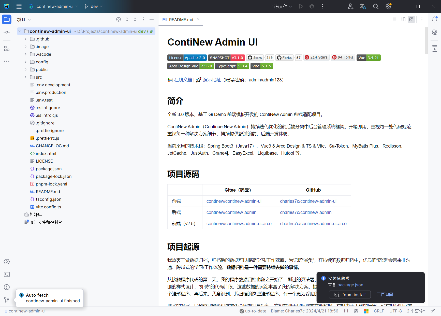Expand the .github folder
The image size is (441, 316).
click(25, 39)
